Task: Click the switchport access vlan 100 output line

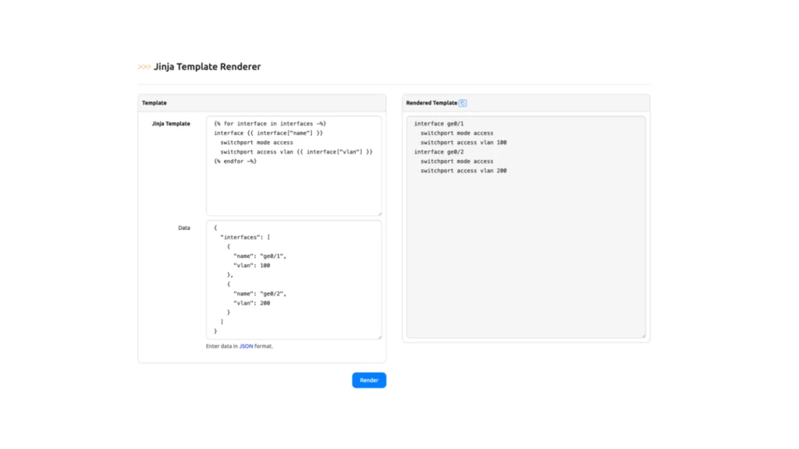Action: click(x=463, y=143)
